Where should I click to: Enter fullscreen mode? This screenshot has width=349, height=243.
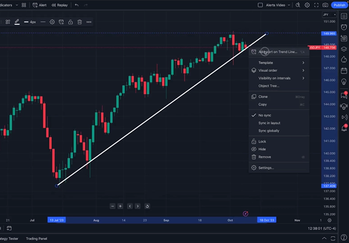coord(316,5)
